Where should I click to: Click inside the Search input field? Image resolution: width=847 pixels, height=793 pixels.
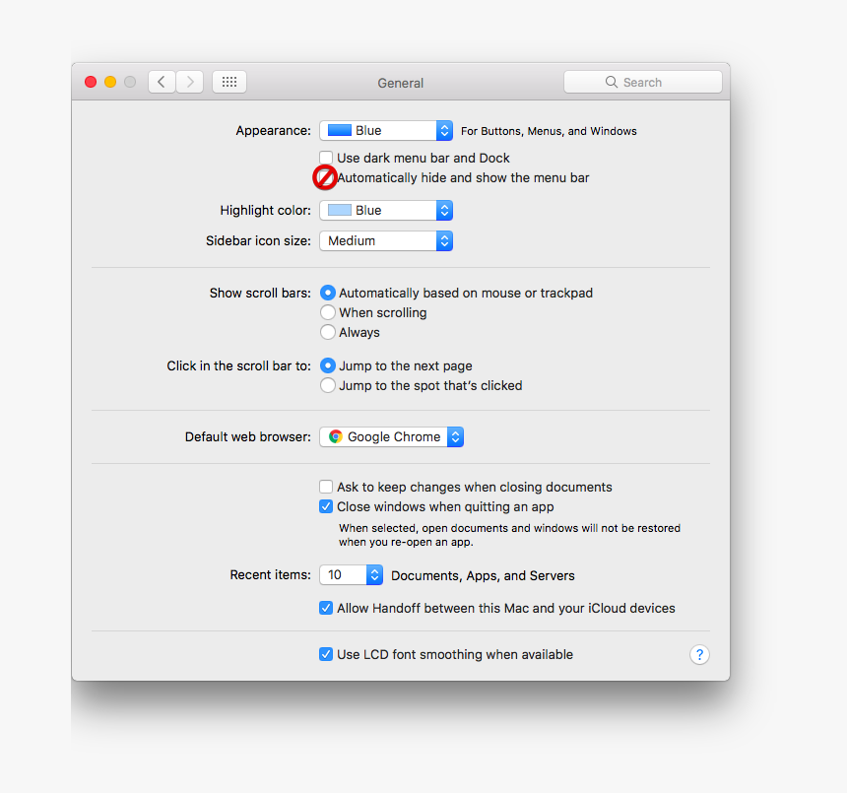click(x=650, y=81)
